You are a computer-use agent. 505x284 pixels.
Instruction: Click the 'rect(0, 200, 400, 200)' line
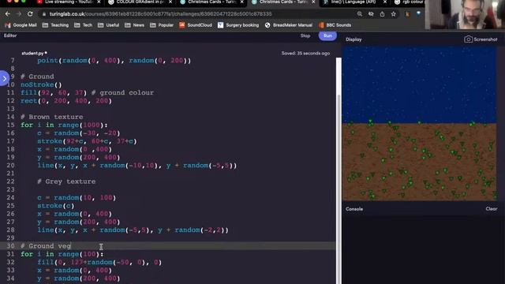(x=66, y=101)
